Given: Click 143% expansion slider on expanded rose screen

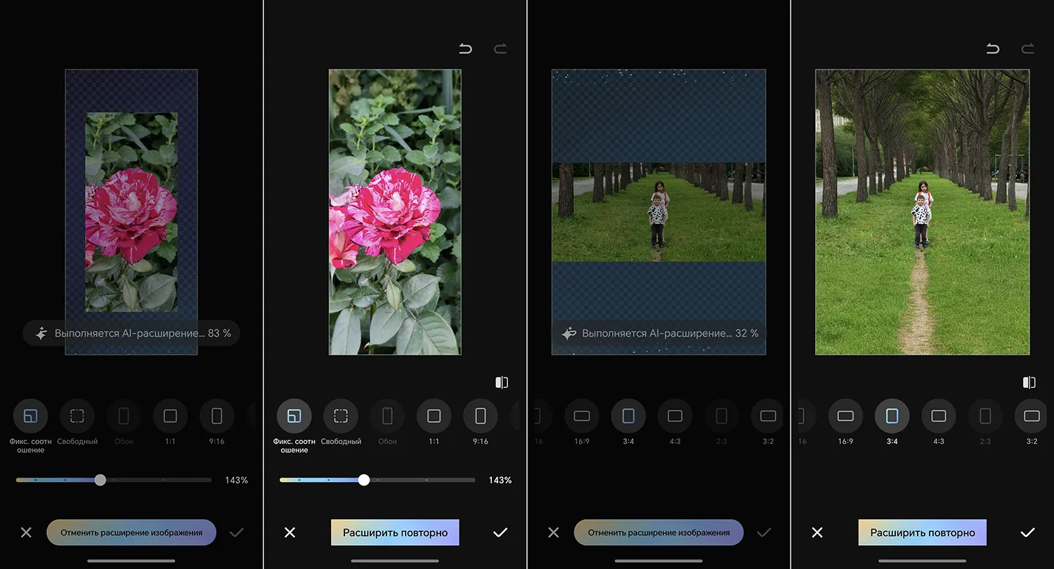Looking at the screenshot, I should click(x=363, y=480).
